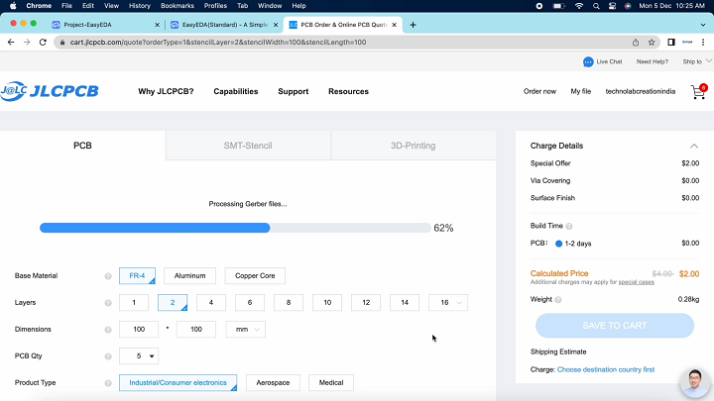
Task: Select FR-4 base material
Action: (x=137, y=276)
